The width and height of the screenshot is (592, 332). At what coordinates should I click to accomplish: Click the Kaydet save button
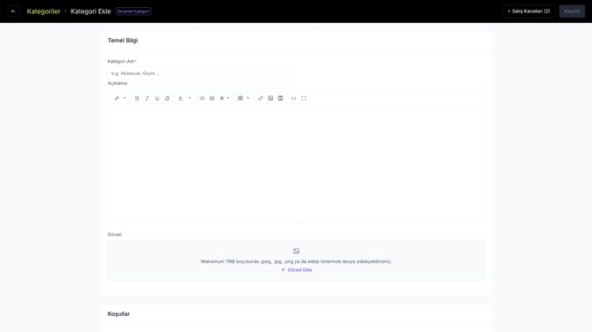click(572, 11)
